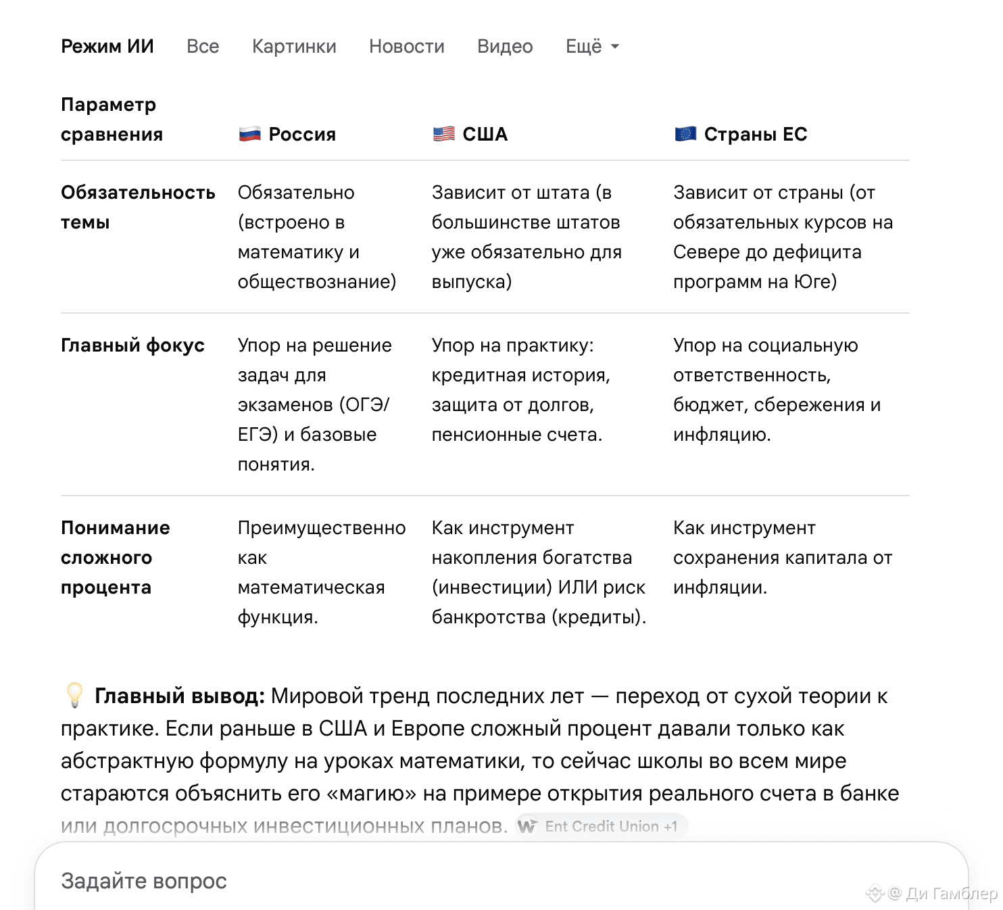Click the Понимание сложного процента row label
Screen dimensions: 1003x910
(116, 557)
